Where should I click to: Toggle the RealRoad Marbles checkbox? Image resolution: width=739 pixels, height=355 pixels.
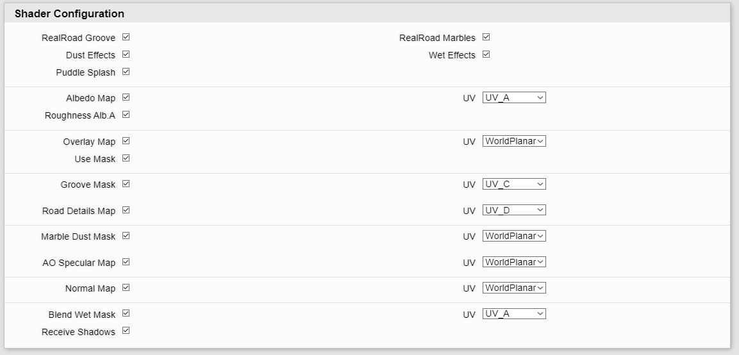486,37
